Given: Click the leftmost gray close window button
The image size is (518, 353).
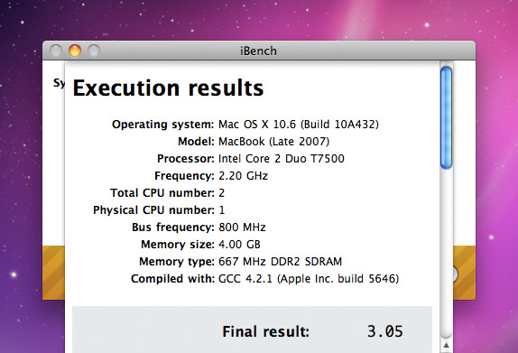Looking at the screenshot, I should click(x=56, y=51).
